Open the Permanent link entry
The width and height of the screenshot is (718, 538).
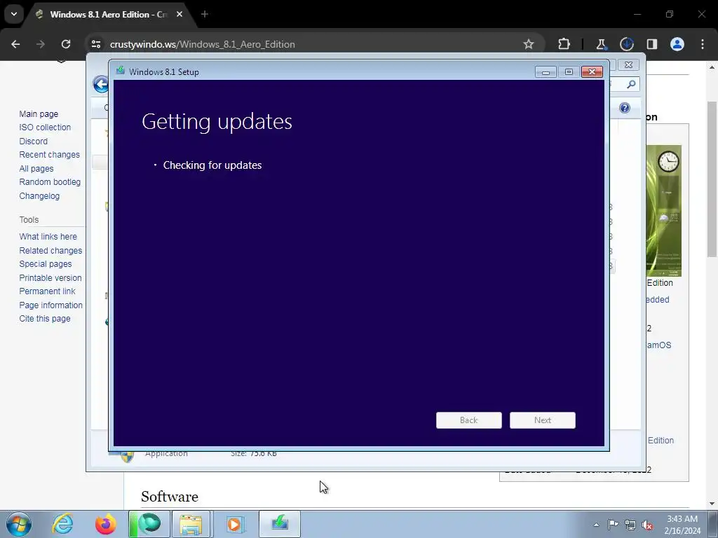tap(47, 291)
